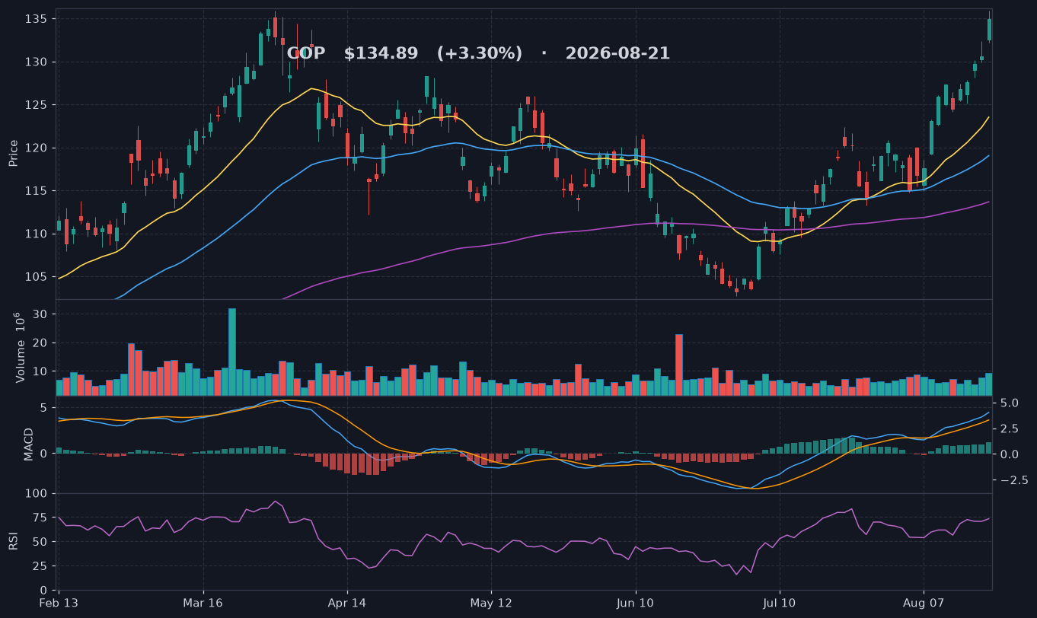Select the 105 tick on the Price axis
This screenshot has width=1037, height=618.
coord(37,276)
